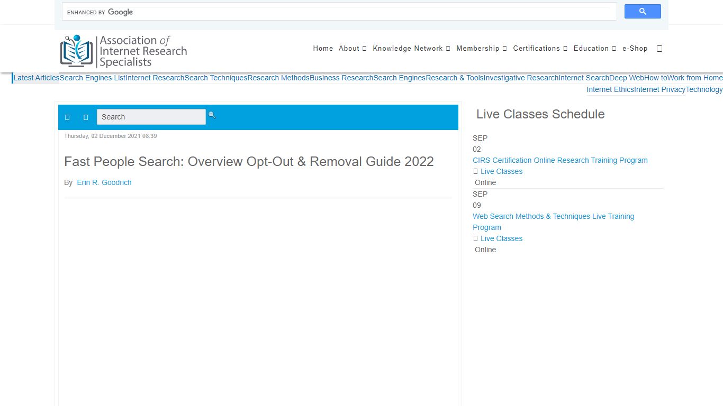Image resolution: width=723 pixels, height=406 pixels.
Task: Open the Certifications menu
Action: click(536, 48)
